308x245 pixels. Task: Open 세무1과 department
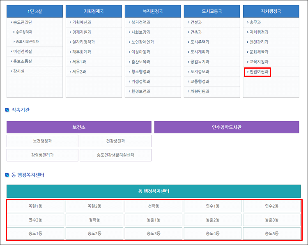pos(79,62)
